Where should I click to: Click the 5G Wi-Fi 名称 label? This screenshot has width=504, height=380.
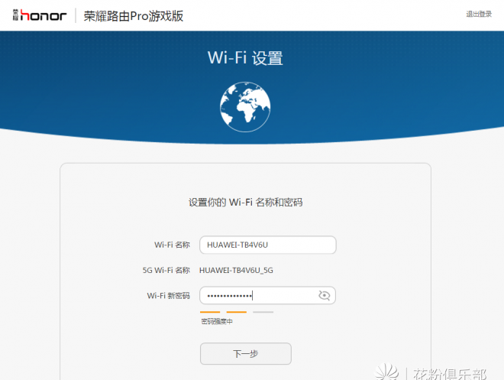(x=166, y=270)
